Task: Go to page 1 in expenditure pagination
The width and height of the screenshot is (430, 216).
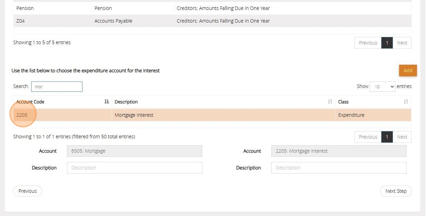Action: pos(387,137)
